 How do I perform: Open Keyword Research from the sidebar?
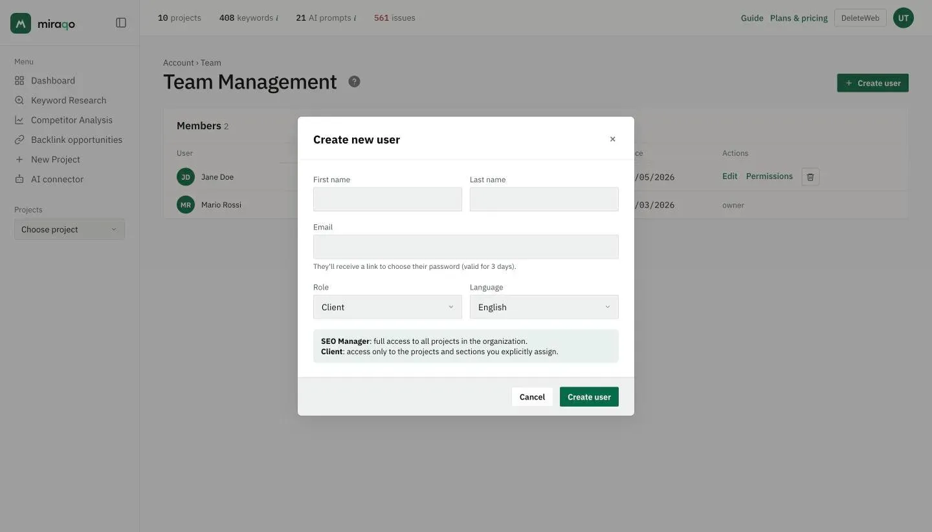click(x=69, y=100)
